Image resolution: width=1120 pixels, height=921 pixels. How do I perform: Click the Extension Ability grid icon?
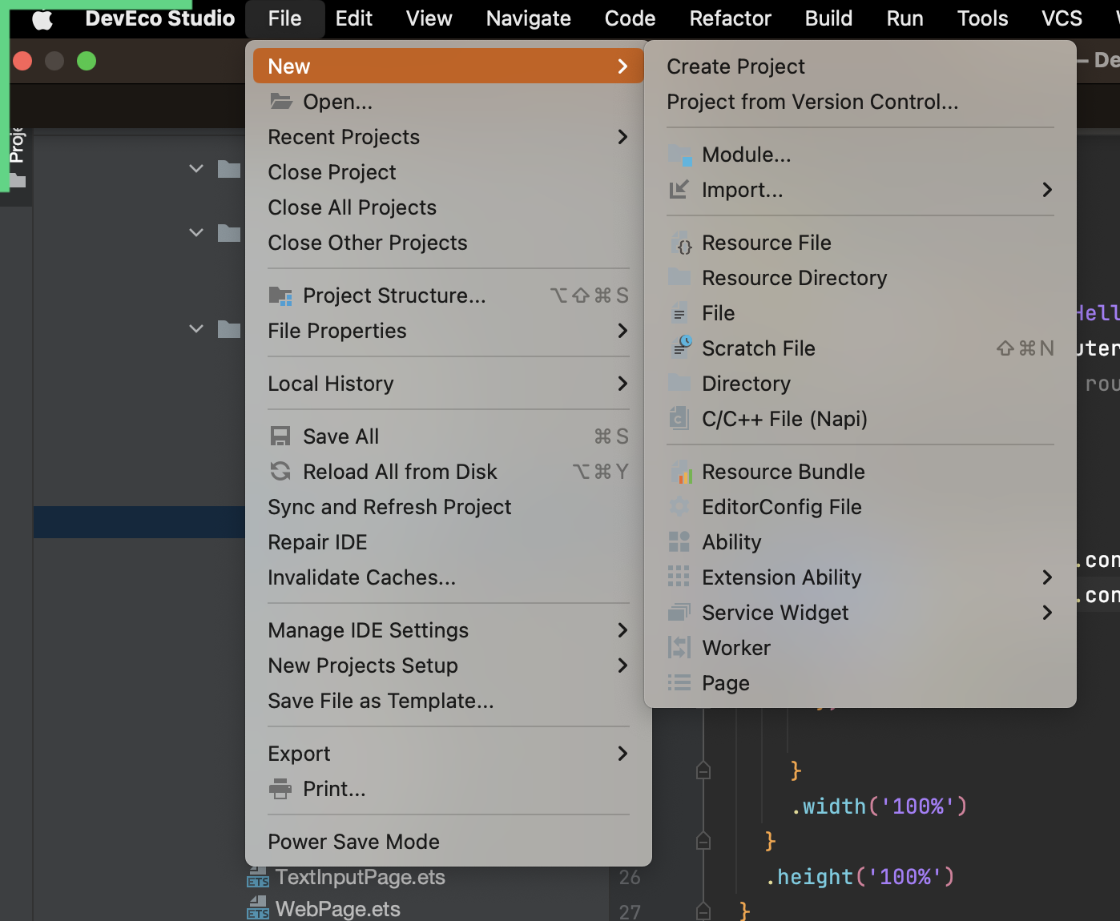coord(679,577)
